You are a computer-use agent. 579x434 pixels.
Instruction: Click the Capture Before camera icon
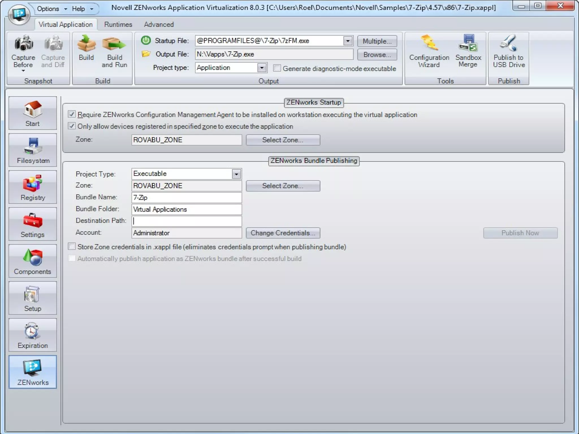[24, 43]
